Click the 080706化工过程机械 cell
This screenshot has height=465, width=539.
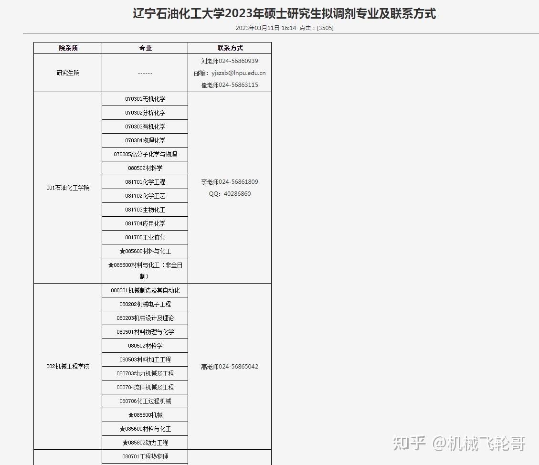click(145, 401)
